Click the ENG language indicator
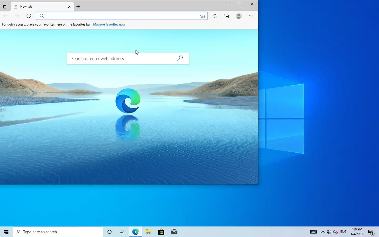The width and height of the screenshot is (379, 237). coord(343,232)
